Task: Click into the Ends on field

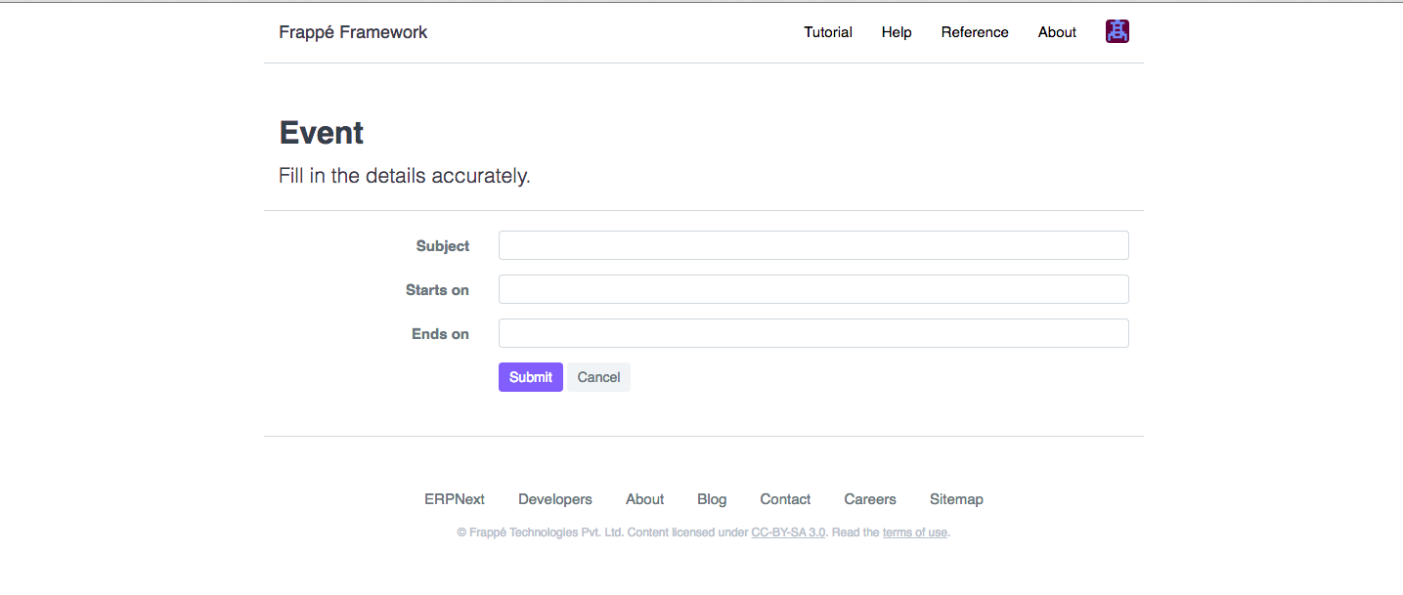Action: [812, 333]
